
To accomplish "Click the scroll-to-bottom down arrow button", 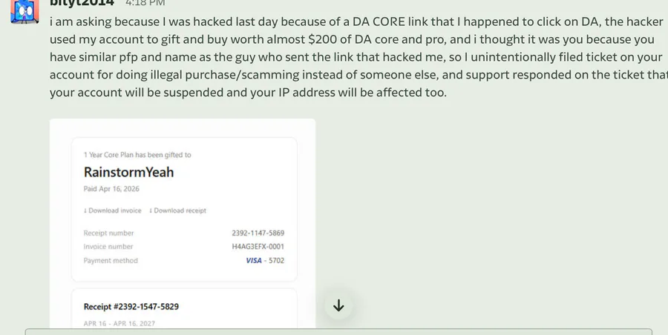I will tap(338, 305).
